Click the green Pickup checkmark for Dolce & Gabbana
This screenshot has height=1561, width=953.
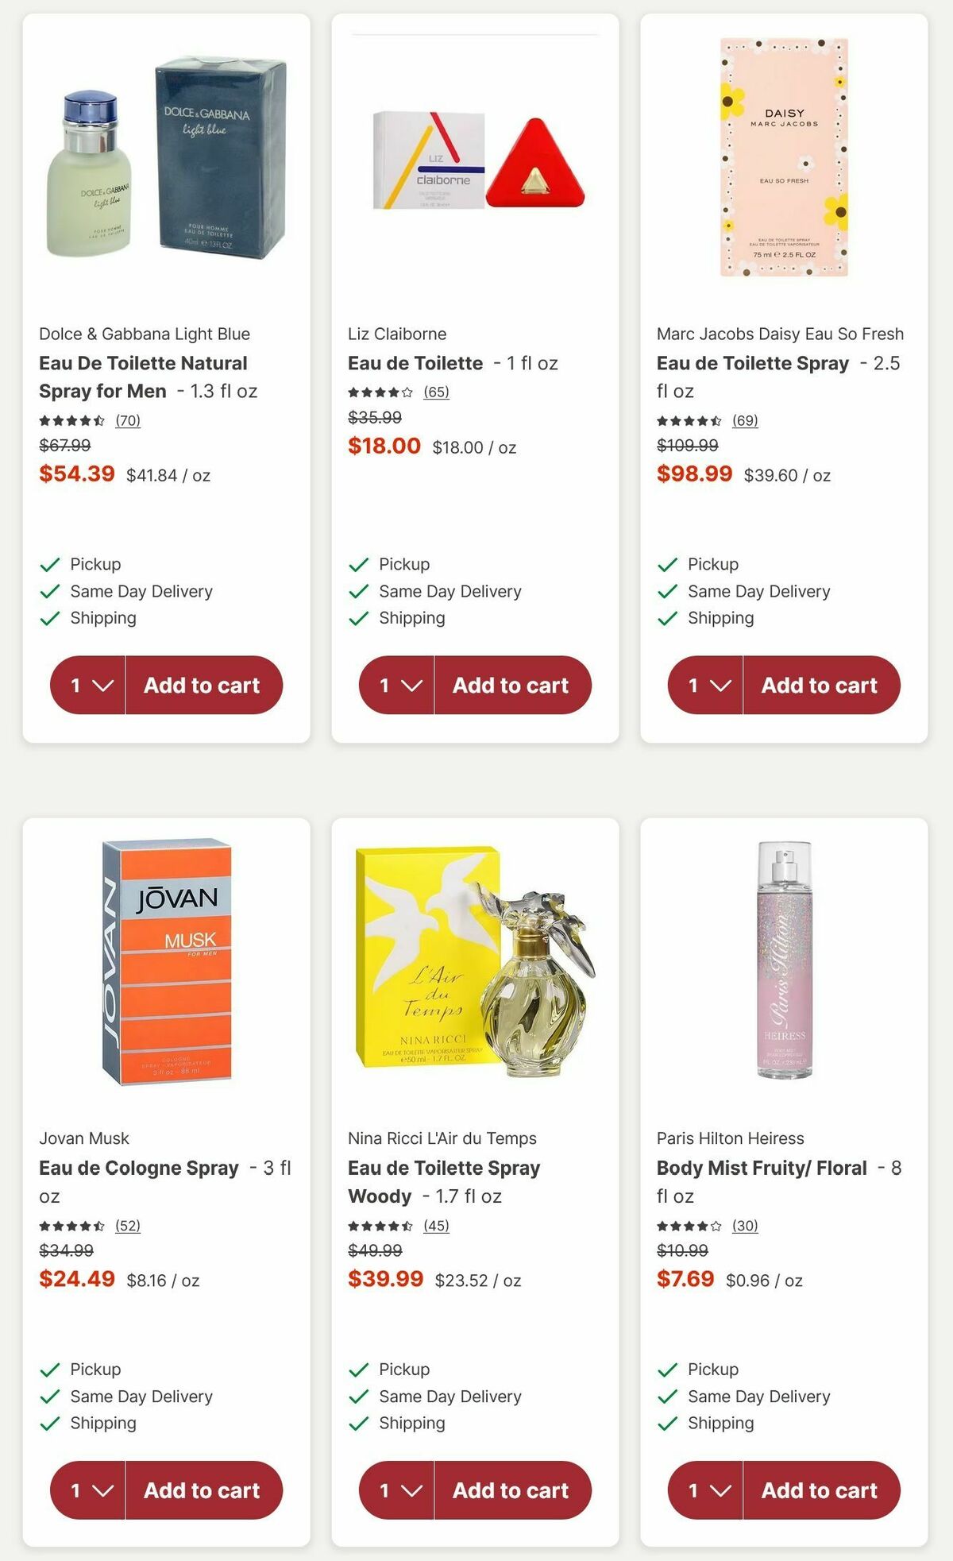[x=49, y=564]
